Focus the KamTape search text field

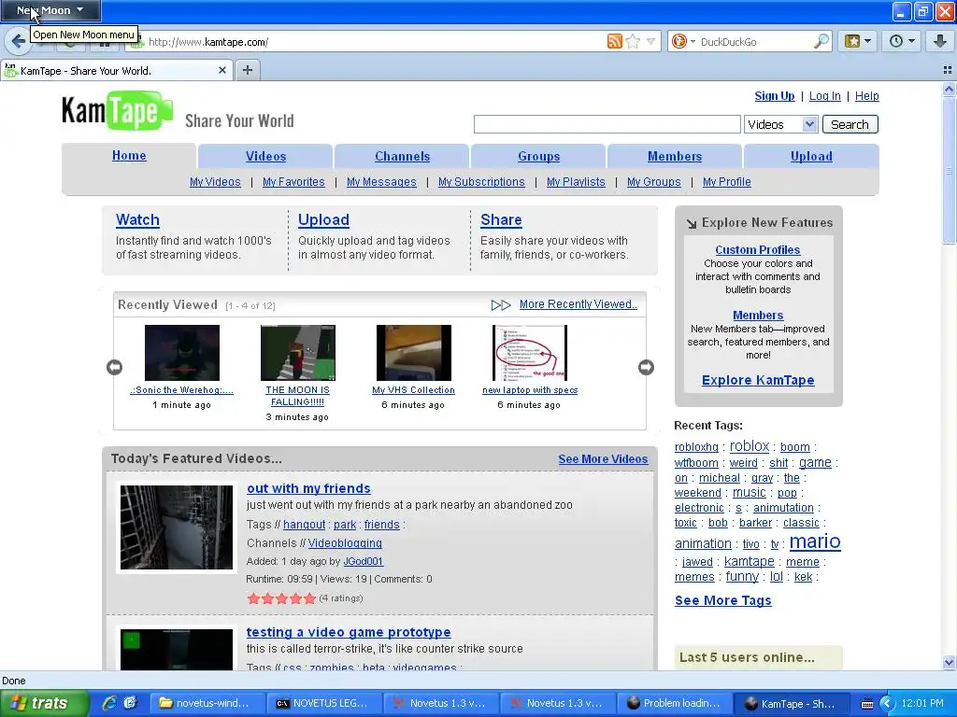pos(607,124)
